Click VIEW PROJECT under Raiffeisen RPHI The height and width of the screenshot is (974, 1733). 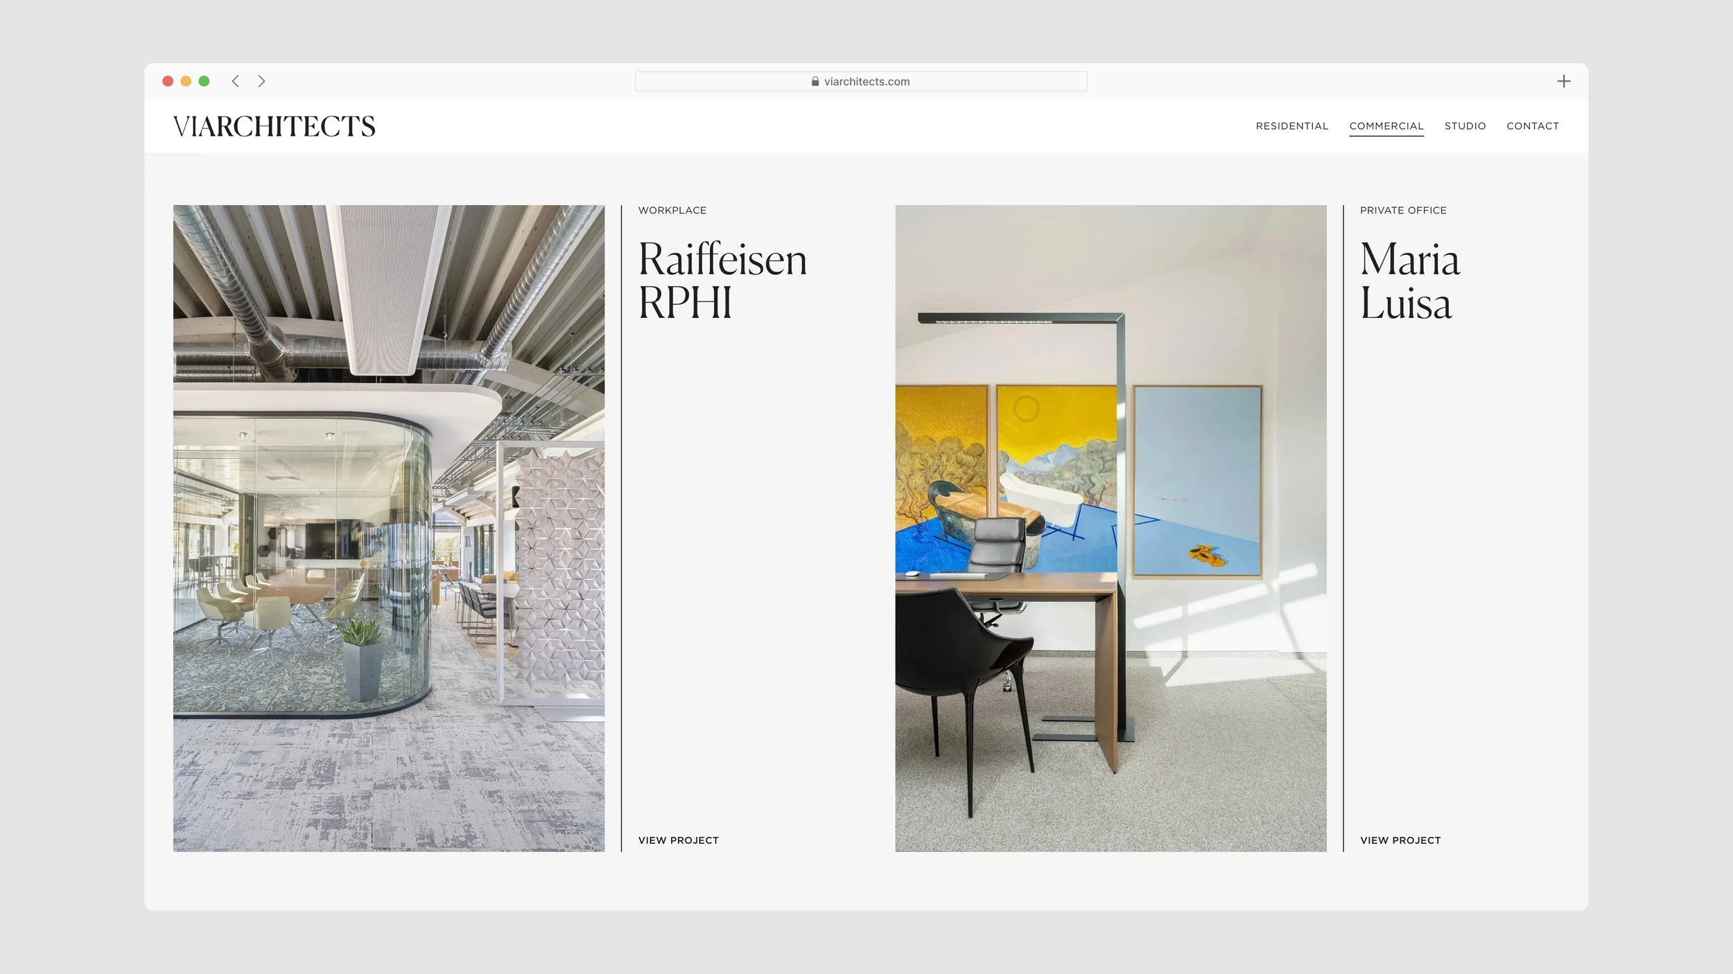[x=678, y=840]
